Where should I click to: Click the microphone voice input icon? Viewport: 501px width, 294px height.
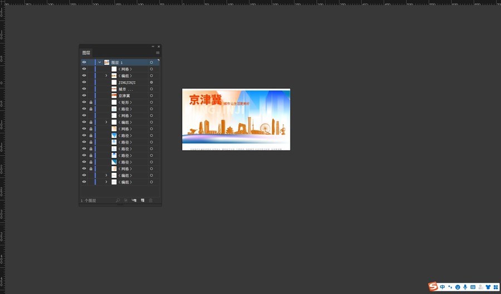click(x=465, y=287)
